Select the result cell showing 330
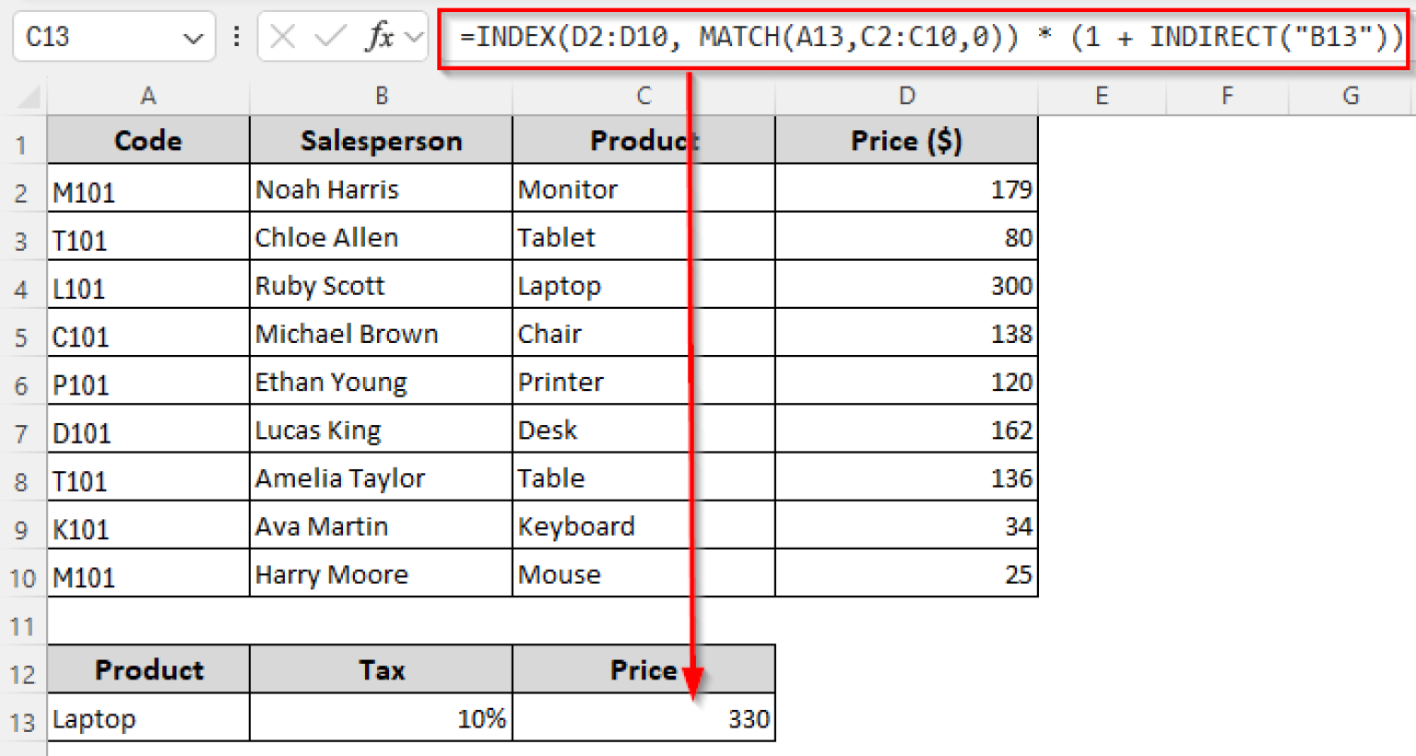 click(x=643, y=718)
